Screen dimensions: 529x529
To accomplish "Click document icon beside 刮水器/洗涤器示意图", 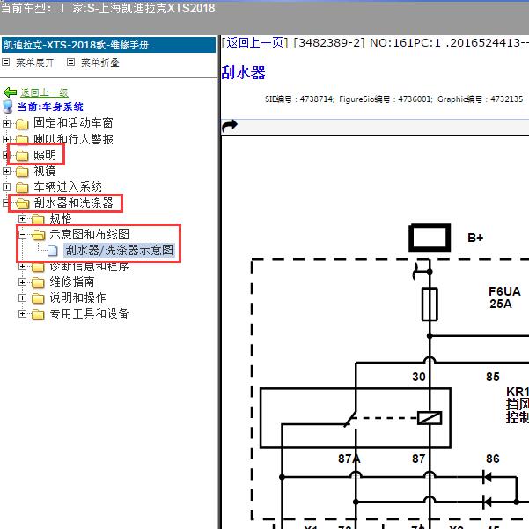I will click(x=52, y=250).
